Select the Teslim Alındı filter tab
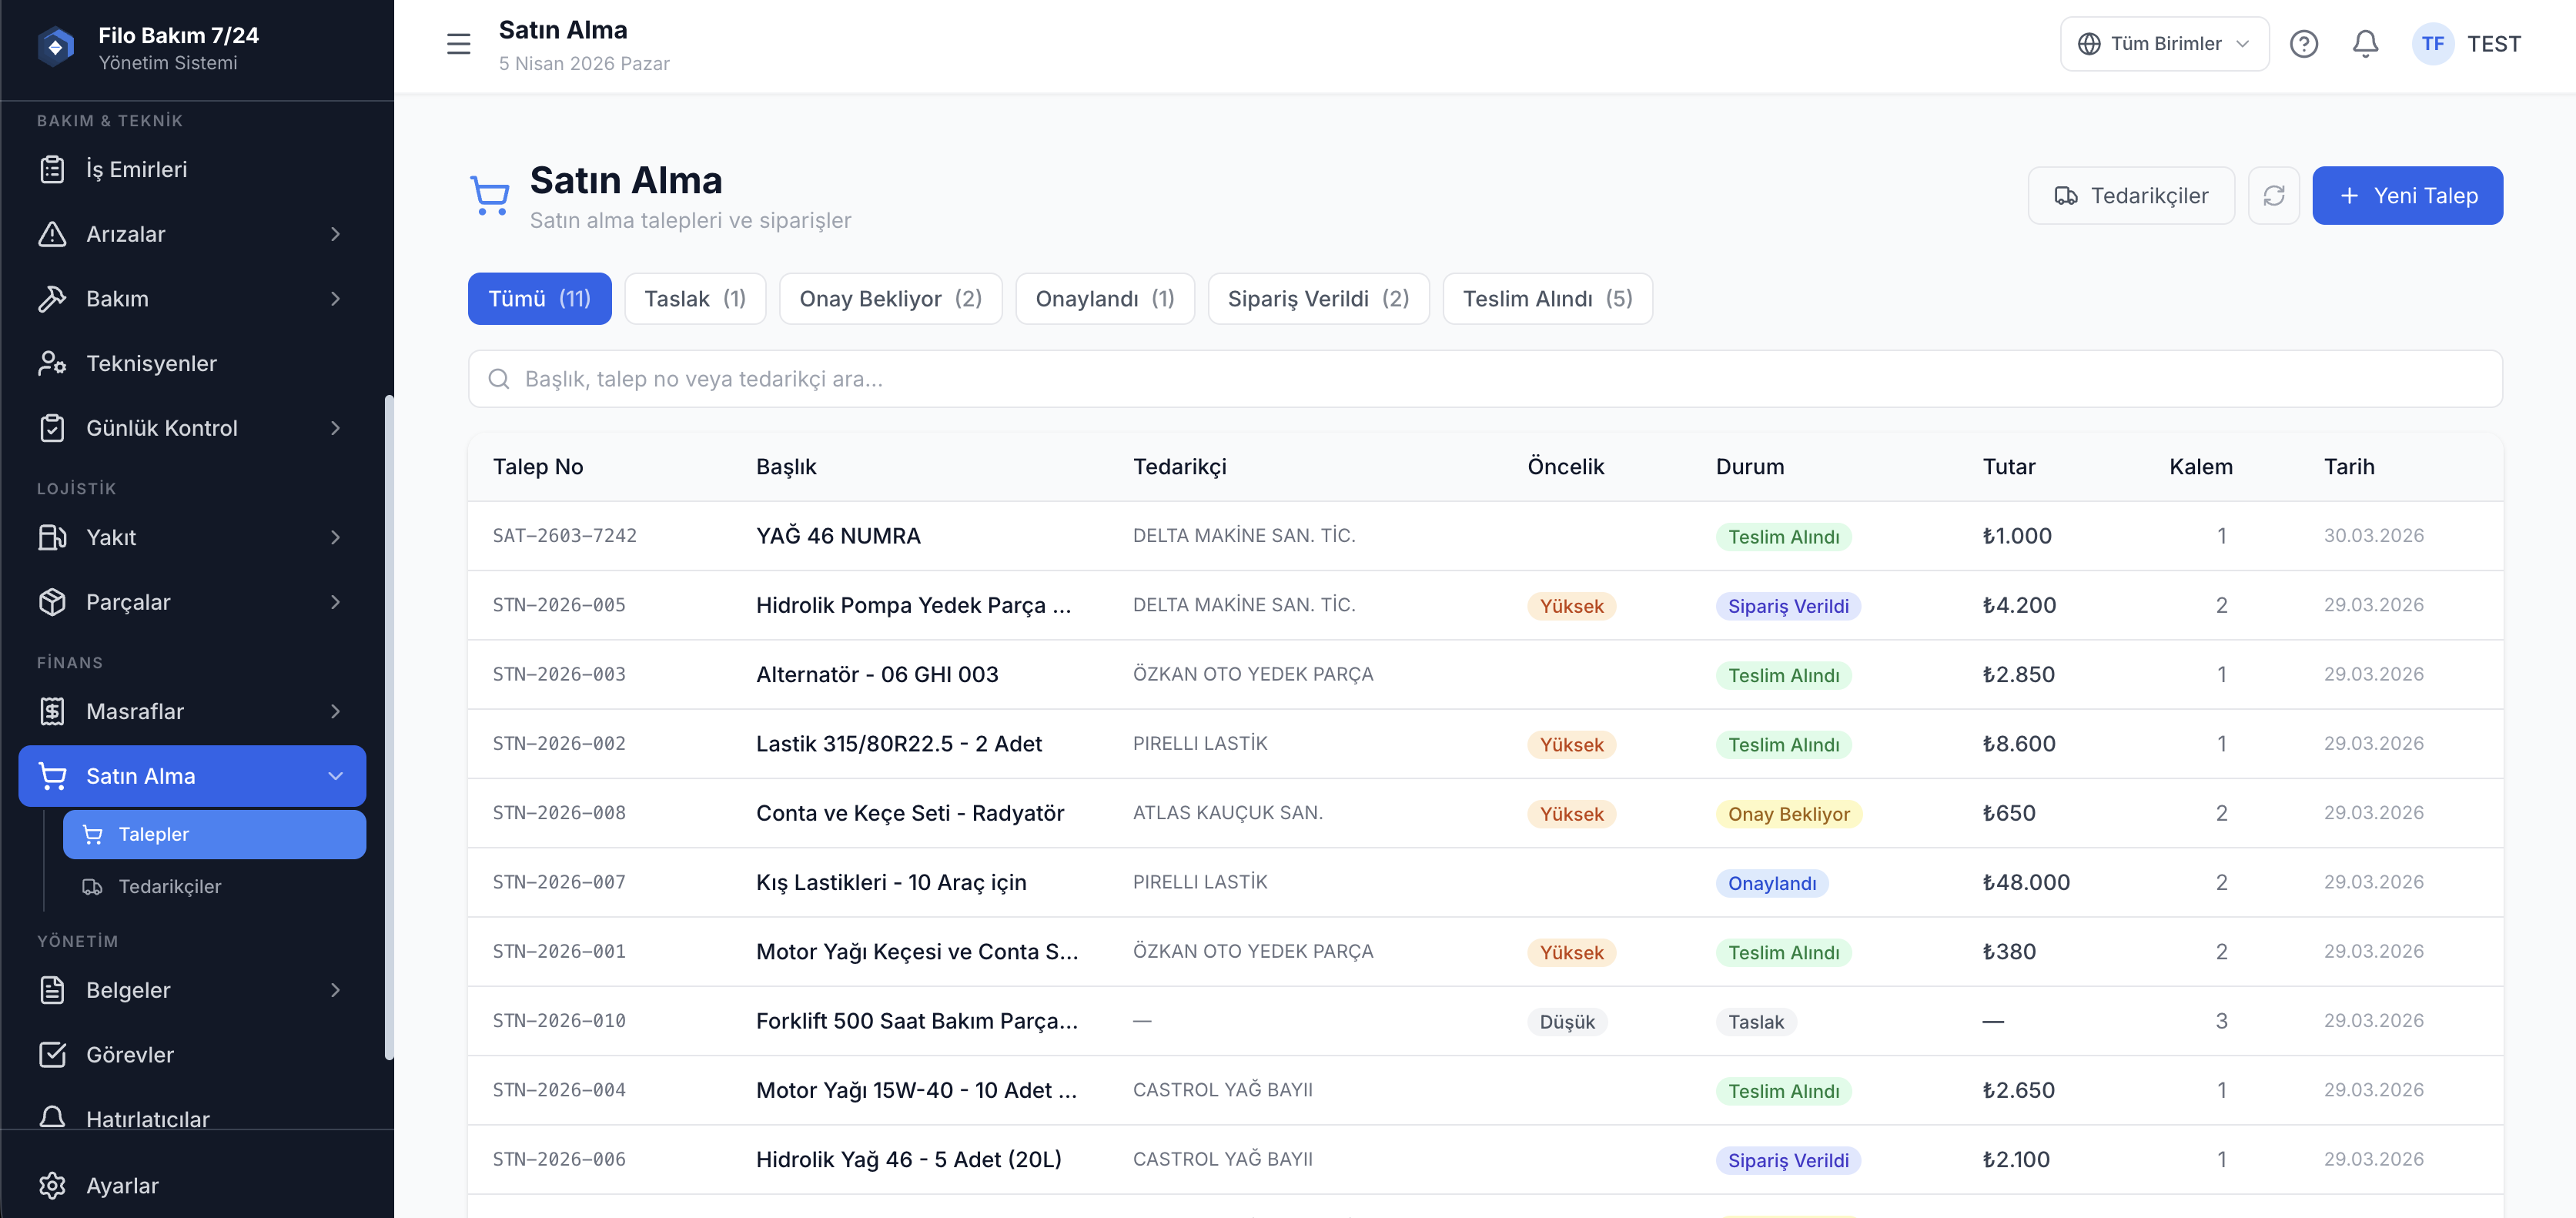 coord(1546,299)
